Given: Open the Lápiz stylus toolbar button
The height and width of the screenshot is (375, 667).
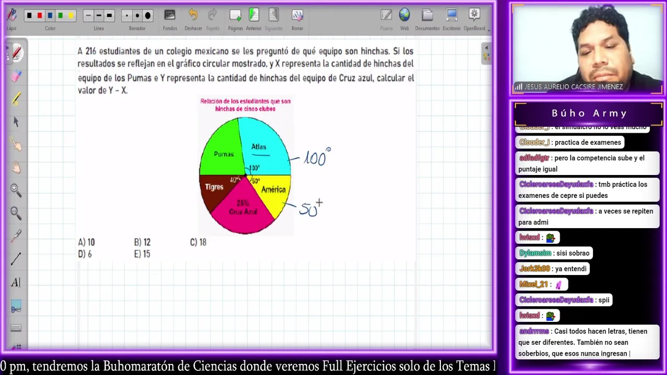Looking at the screenshot, I should click(11, 18).
